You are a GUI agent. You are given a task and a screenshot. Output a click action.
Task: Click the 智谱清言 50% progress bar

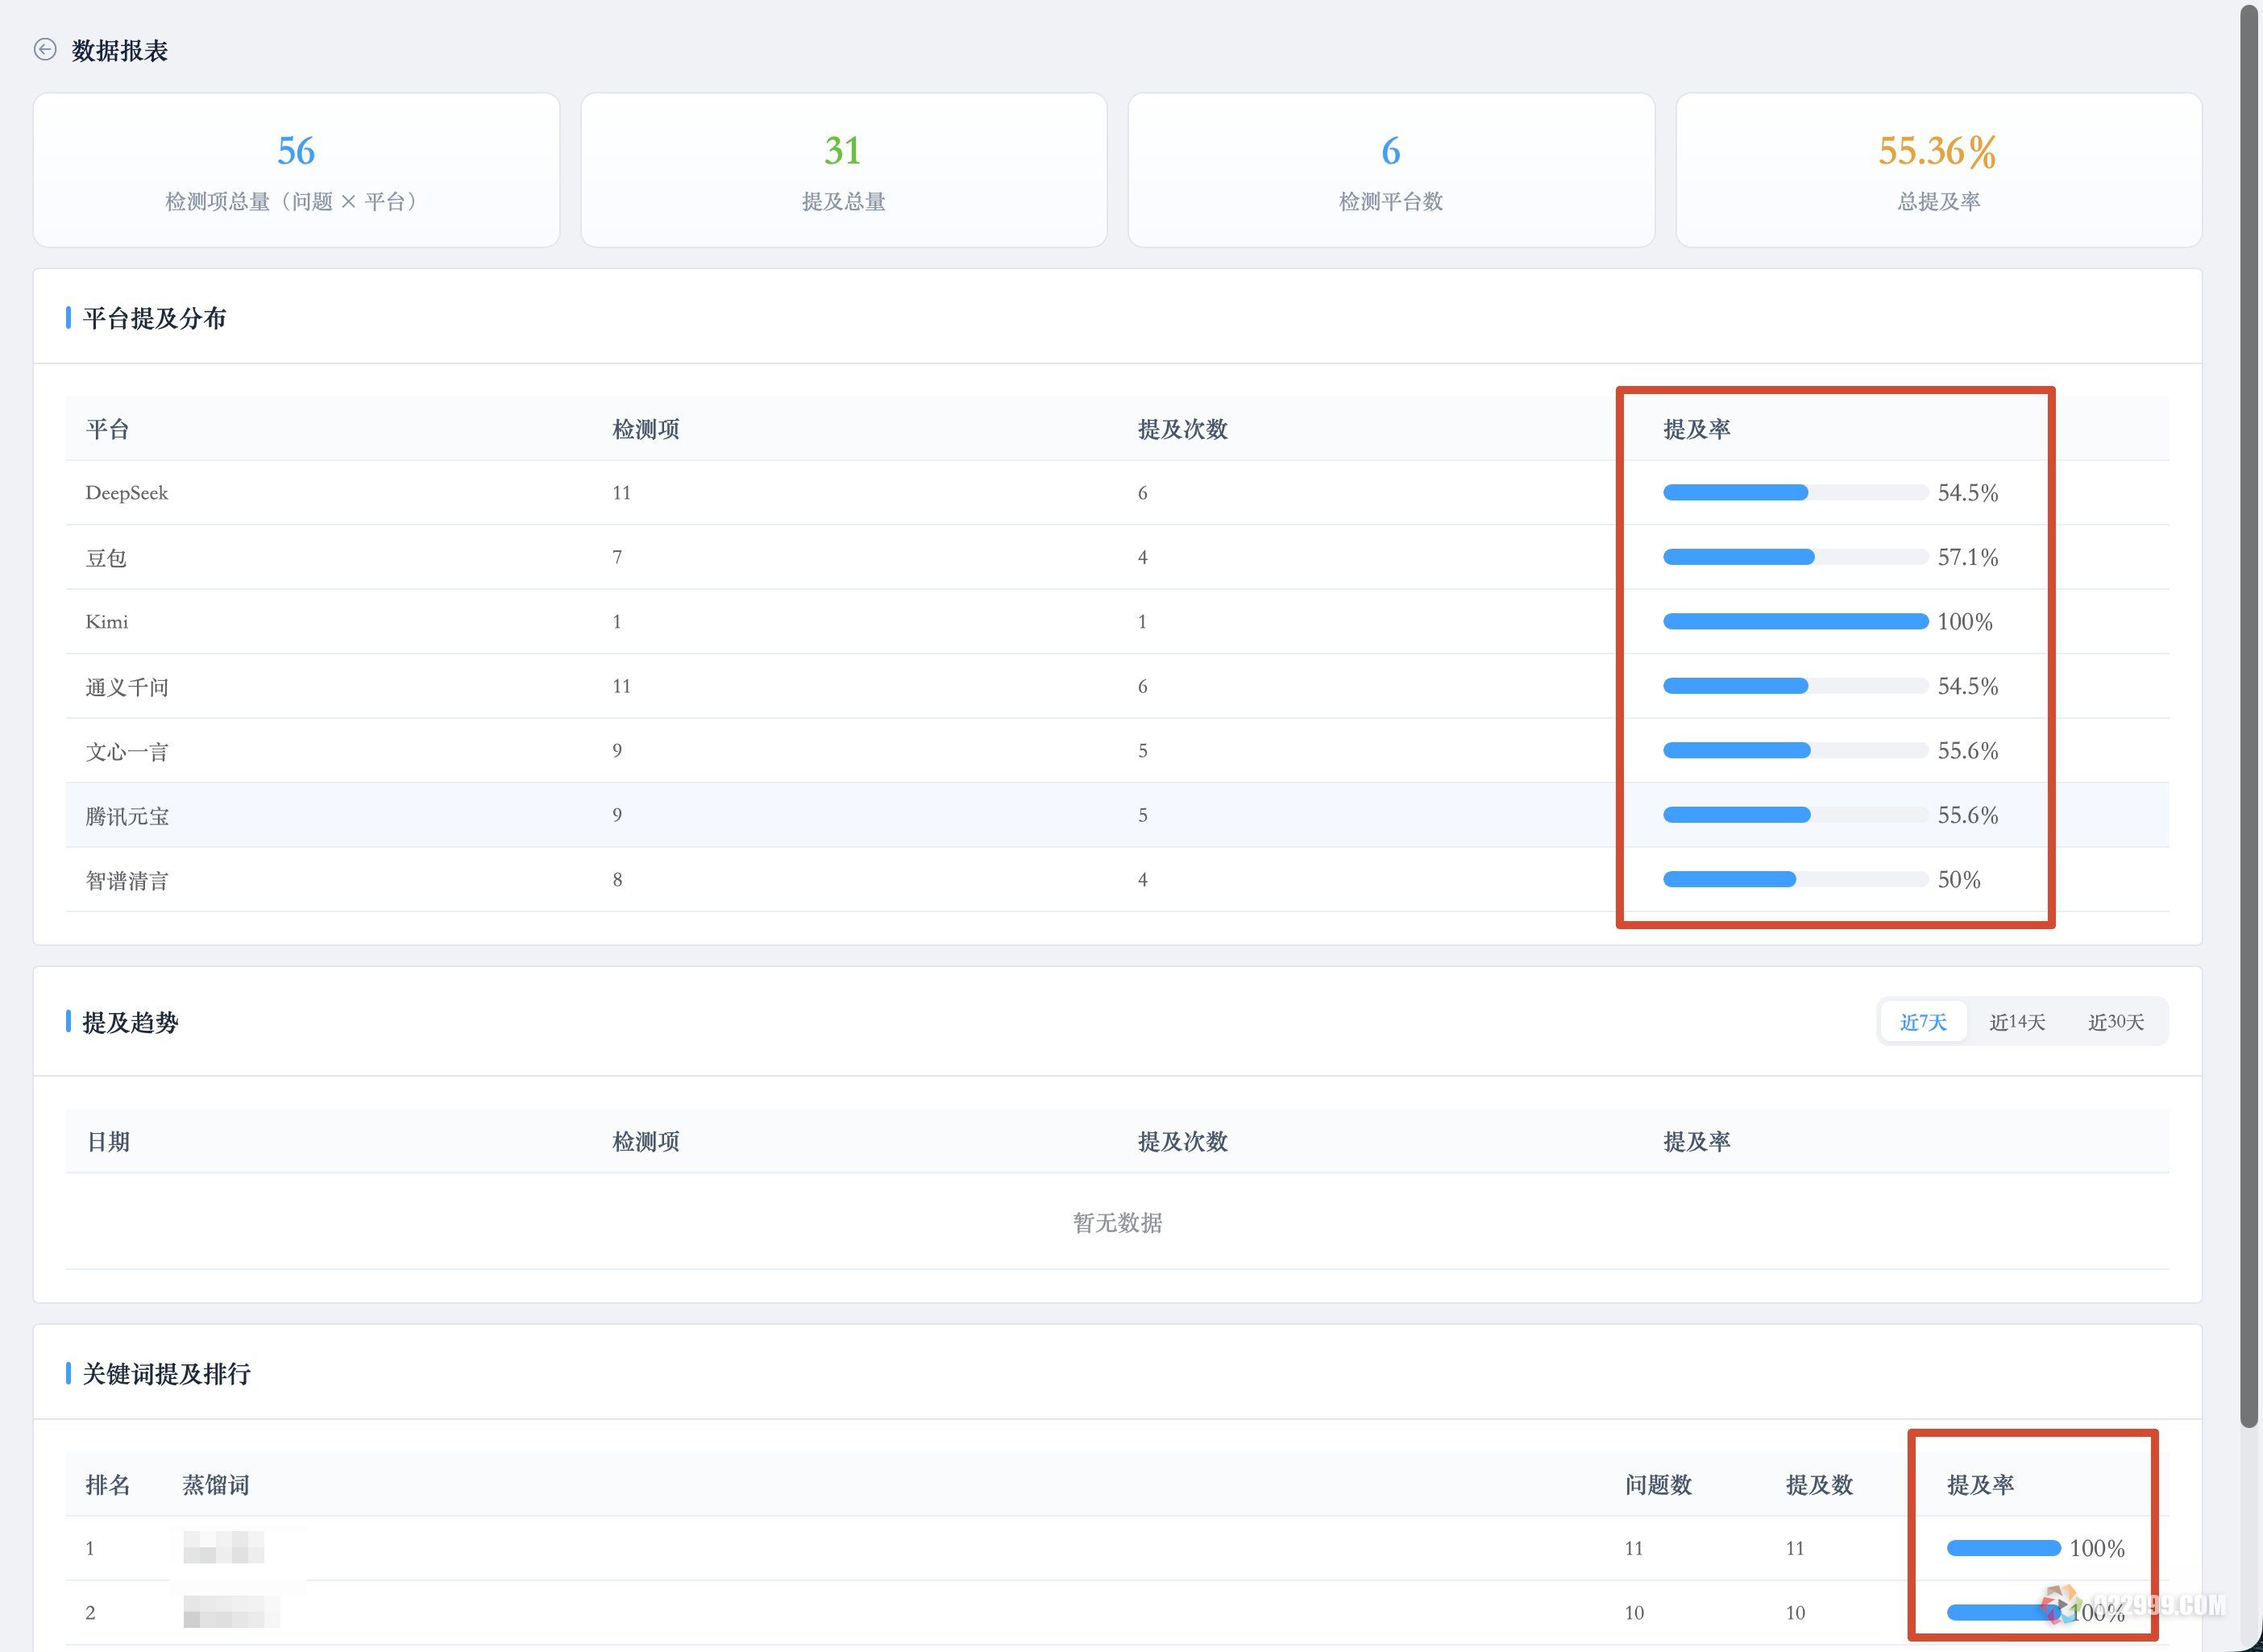(1795, 880)
